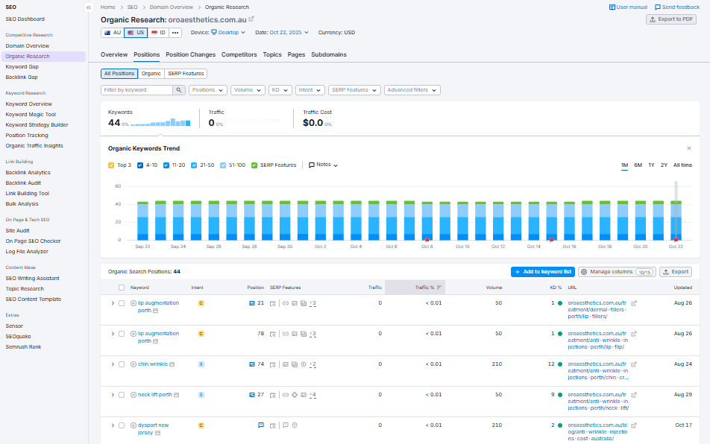This screenshot has height=444, width=710.
Task: Select the All time chart range
Action: 683,165
